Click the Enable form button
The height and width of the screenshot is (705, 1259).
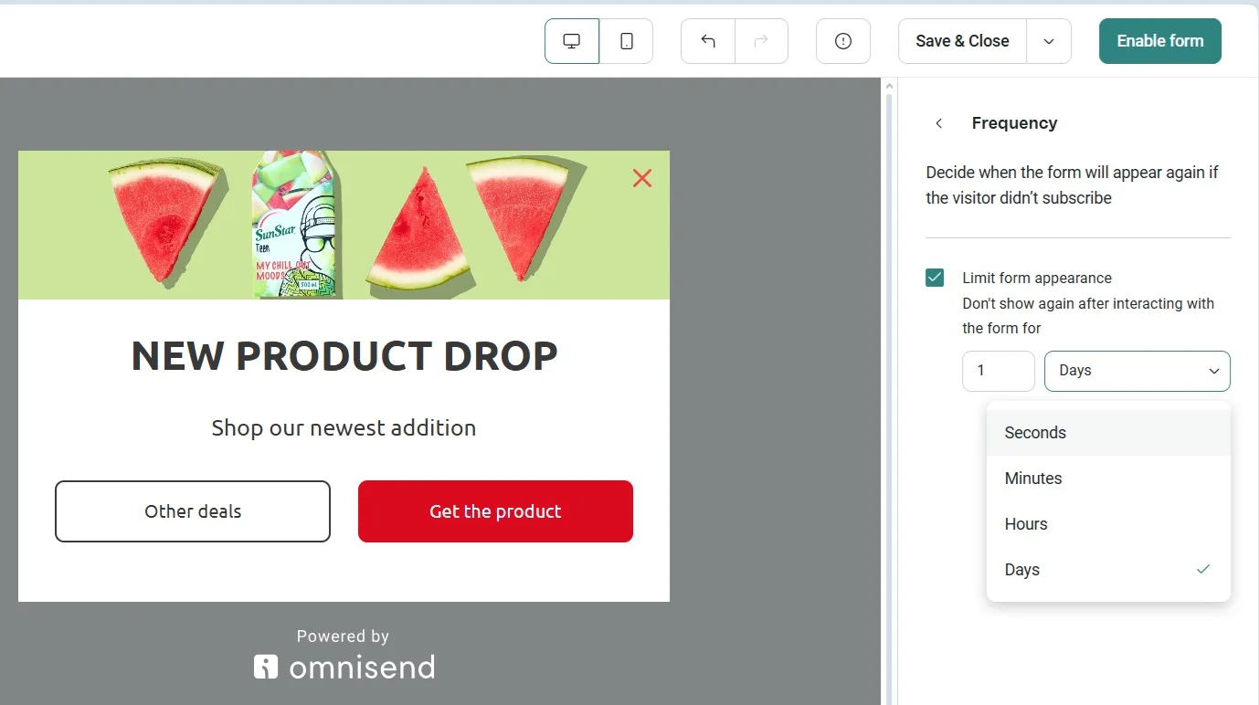coord(1160,41)
